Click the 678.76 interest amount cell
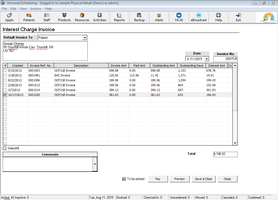This screenshot has height=200, width=278. (x=216, y=70)
